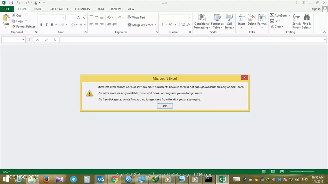Click OK in the Microsoft Excel dialog
Screen dimensions: 328x184
click(x=165, y=106)
